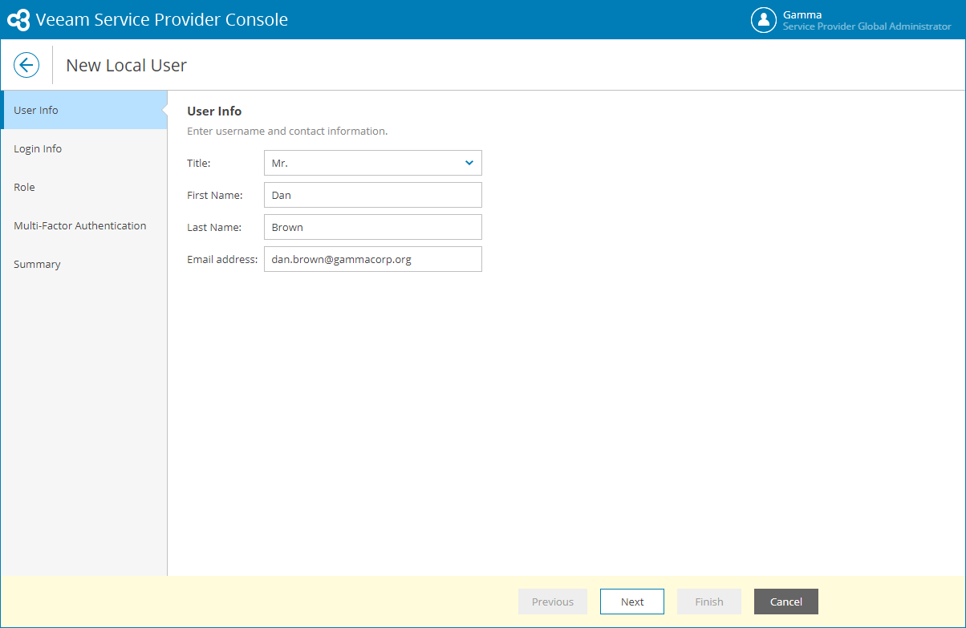
Task: Click the 'Title:' label
Action: click(x=199, y=163)
